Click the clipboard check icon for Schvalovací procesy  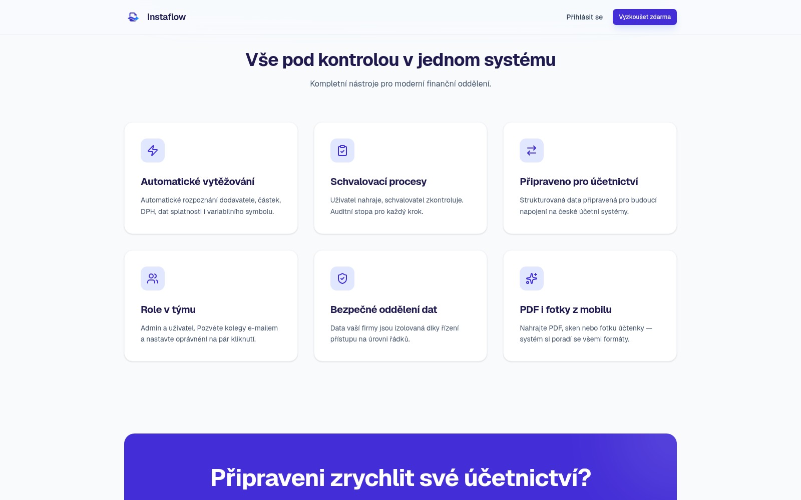click(342, 150)
